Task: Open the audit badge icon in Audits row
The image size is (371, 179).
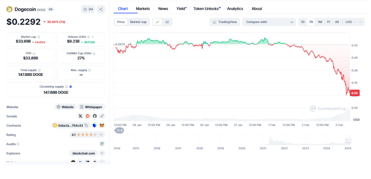Action: (x=102, y=144)
